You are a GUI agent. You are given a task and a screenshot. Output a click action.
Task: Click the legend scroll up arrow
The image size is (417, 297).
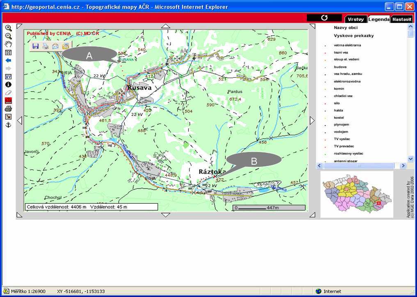tap(410, 26)
